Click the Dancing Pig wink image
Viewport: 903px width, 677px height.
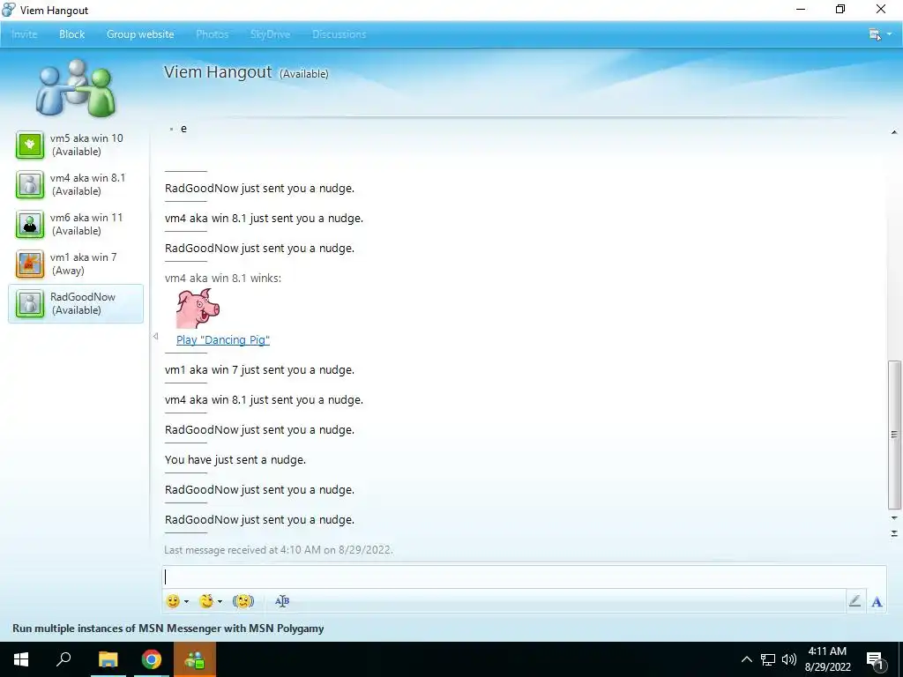click(x=198, y=309)
